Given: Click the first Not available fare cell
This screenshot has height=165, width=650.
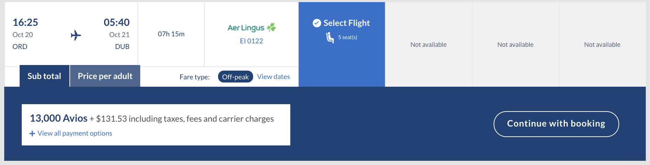Looking at the screenshot, I should (428, 44).
